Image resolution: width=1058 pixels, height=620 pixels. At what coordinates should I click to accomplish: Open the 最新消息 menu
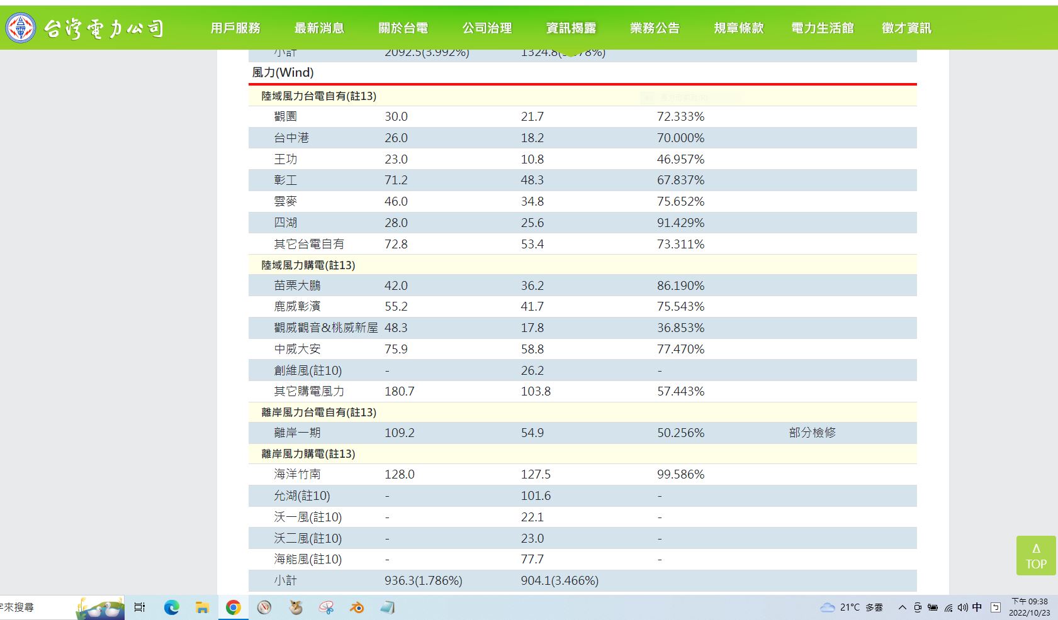319,28
